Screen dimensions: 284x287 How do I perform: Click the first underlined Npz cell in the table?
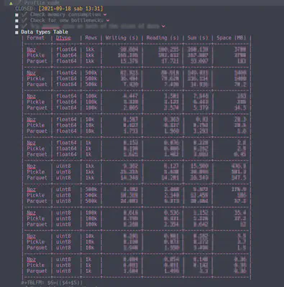point(32,50)
